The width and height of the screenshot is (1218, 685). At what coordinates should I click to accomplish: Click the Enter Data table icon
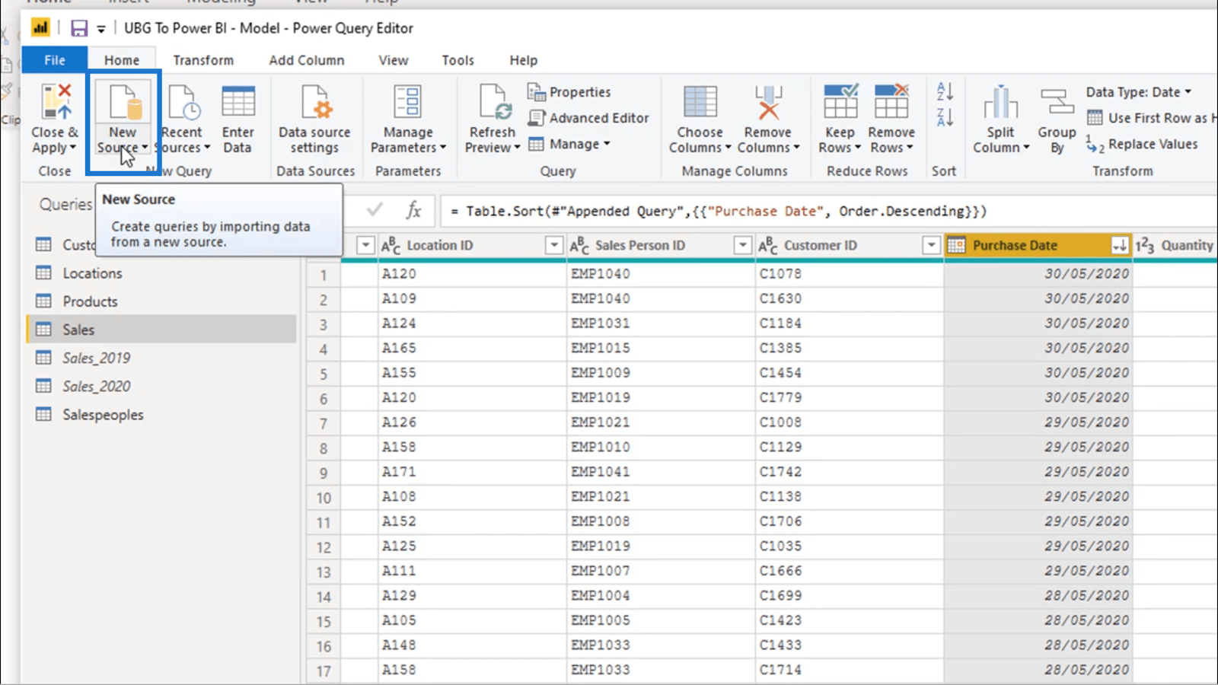tap(238, 102)
